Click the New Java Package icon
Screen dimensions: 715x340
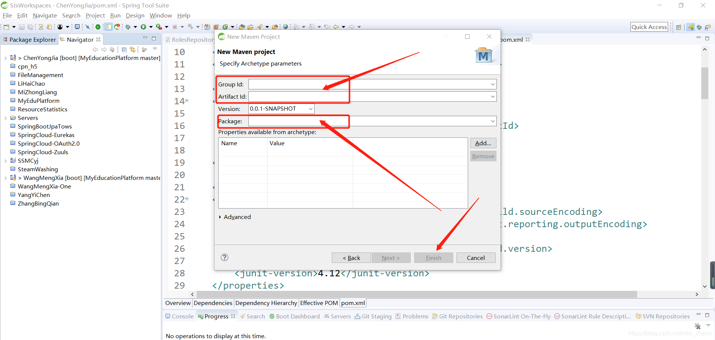[216, 27]
